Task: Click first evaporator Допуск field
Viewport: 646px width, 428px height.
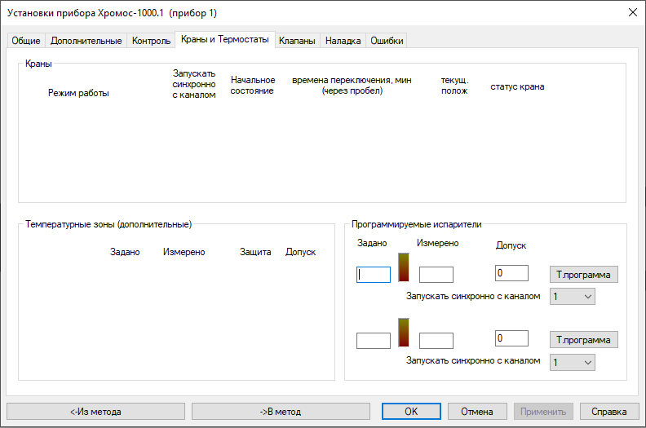Action: pyautogui.click(x=511, y=273)
